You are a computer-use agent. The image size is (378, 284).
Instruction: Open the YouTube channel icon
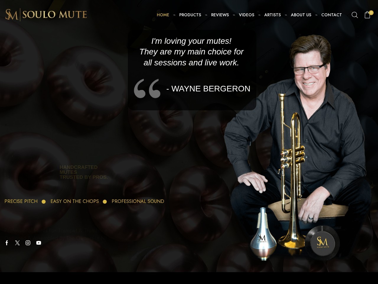[x=39, y=243]
